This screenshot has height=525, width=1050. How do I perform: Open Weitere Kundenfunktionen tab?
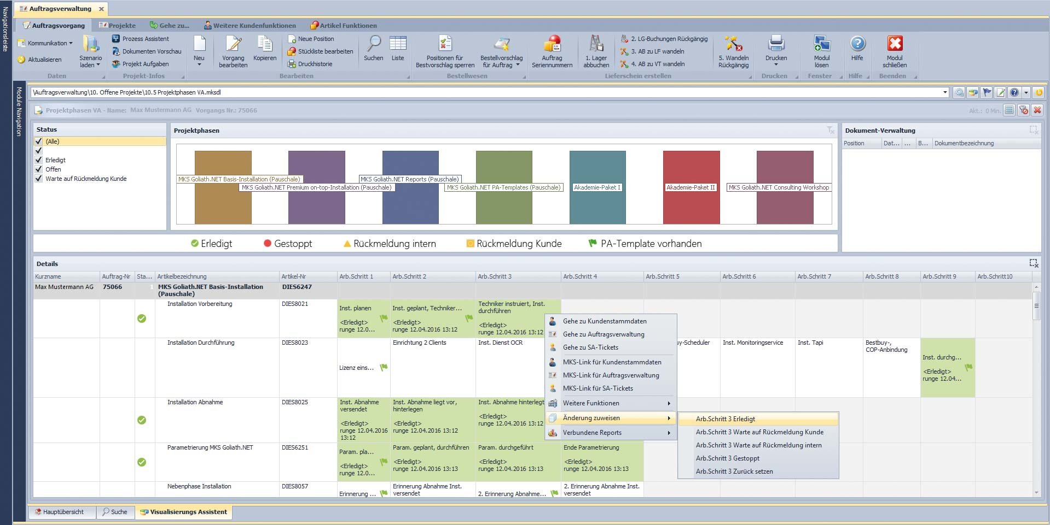point(250,26)
